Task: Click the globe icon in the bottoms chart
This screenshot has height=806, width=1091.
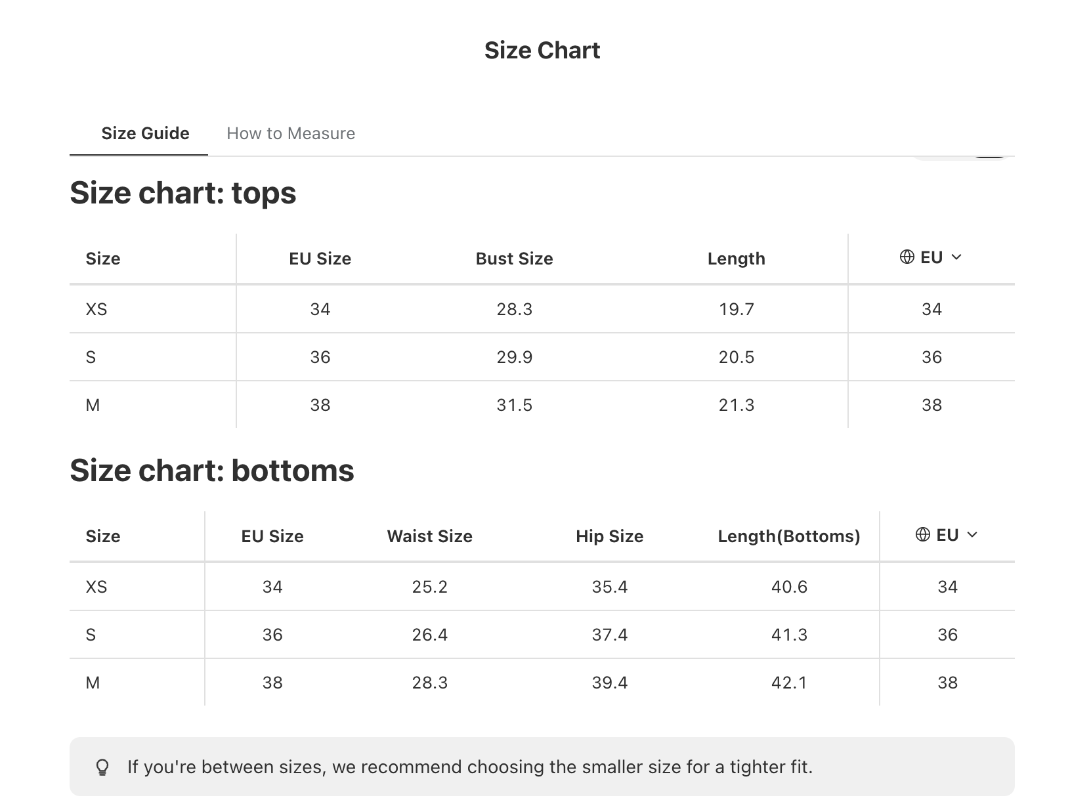Action: coord(923,535)
